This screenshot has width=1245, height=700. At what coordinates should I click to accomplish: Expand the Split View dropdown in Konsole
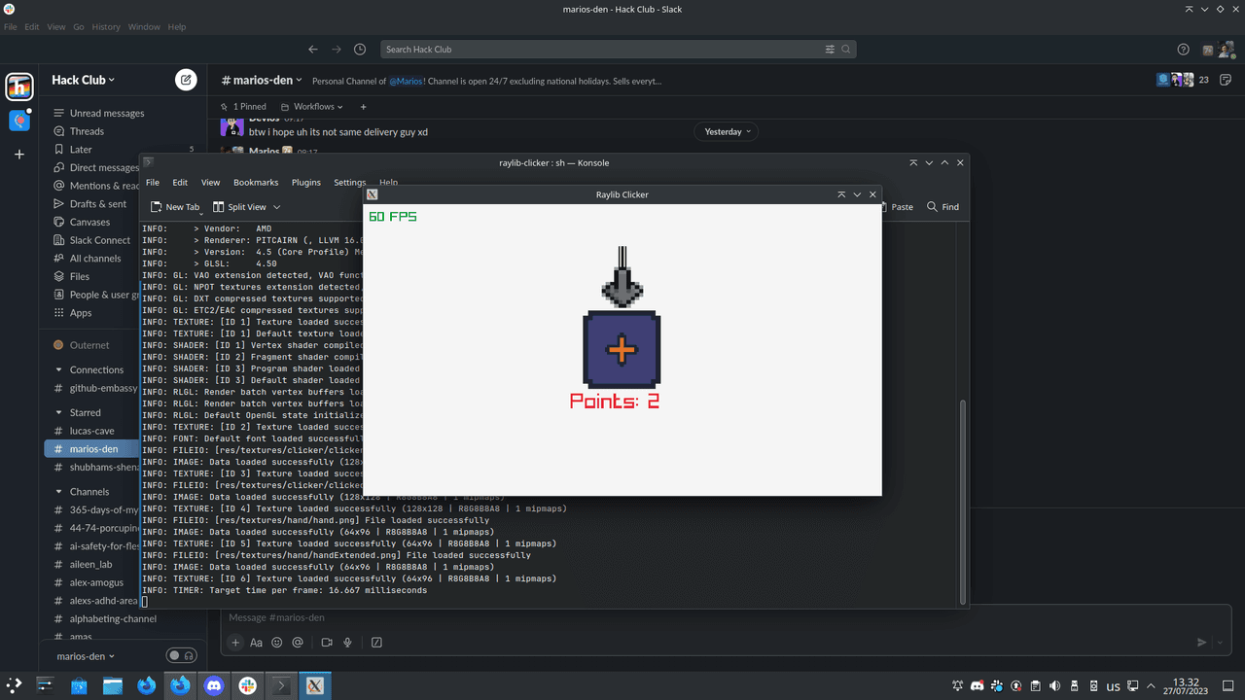click(x=276, y=207)
